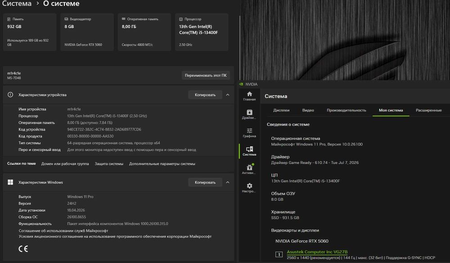The height and width of the screenshot is (263, 450).
Task: Select the Моя система tab
Action: pyautogui.click(x=391, y=110)
